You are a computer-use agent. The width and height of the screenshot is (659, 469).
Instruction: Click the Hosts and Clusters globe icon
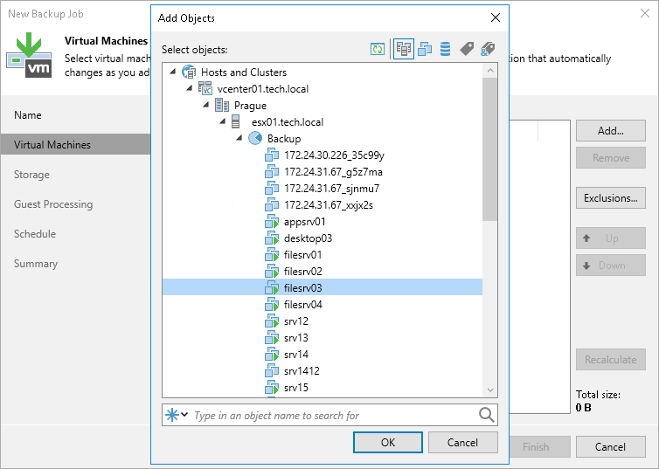pyautogui.click(x=189, y=72)
